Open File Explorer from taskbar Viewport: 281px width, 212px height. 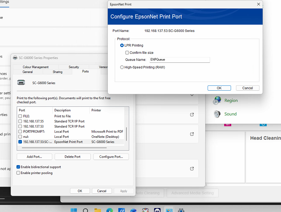click(97, 210)
